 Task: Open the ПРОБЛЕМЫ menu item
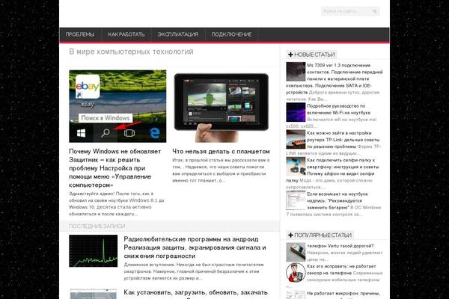80,34
